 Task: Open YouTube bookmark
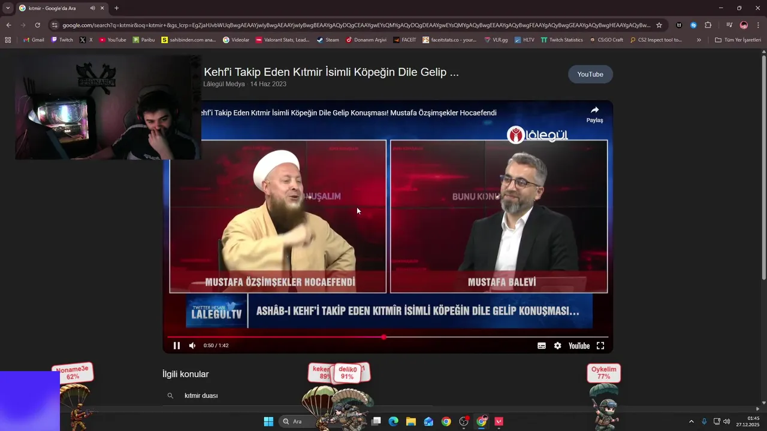coord(113,40)
